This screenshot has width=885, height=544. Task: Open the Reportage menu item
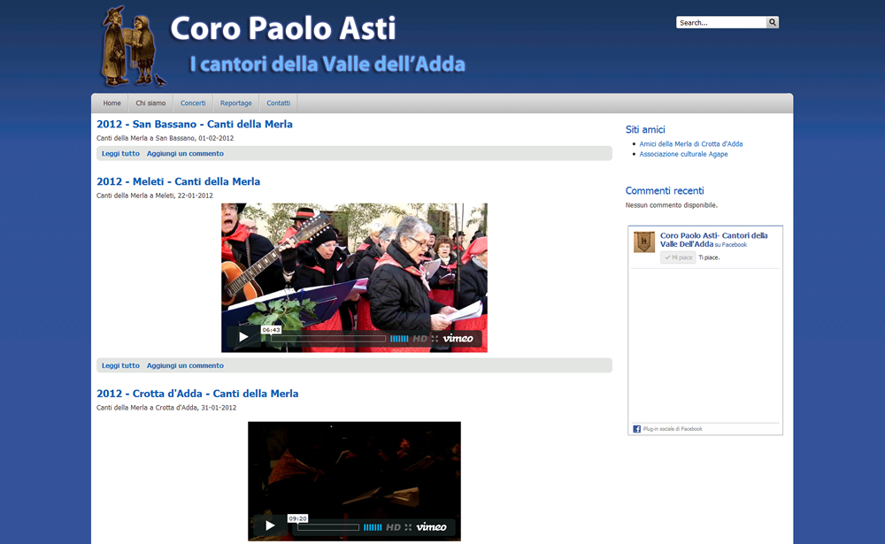coord(236,103)
